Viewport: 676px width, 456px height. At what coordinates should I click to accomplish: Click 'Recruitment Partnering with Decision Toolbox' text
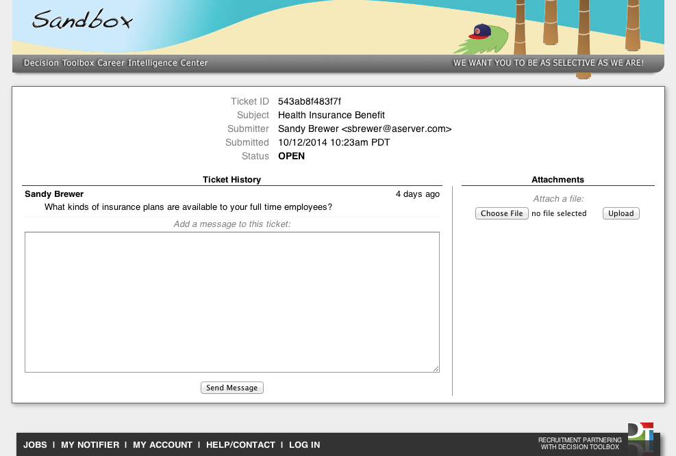580,444
